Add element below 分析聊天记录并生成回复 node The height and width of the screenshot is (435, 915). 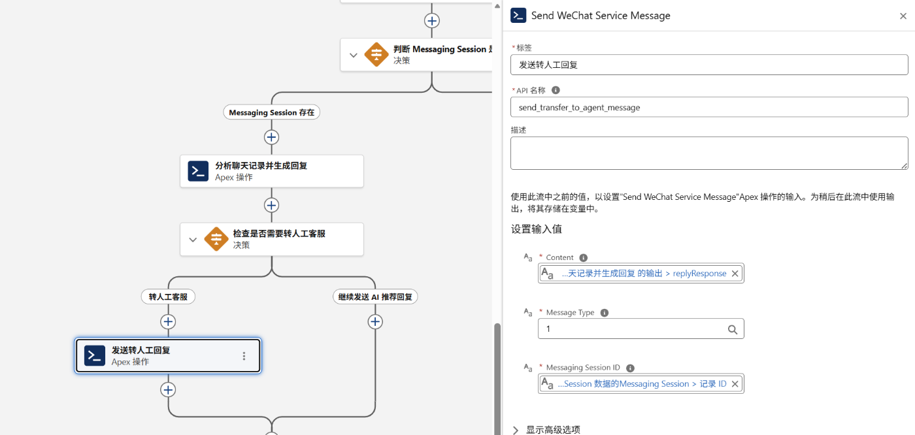click(271, 205)
